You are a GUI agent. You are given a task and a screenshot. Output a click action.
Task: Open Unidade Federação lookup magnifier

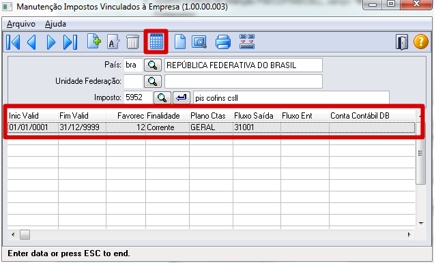tap(153, 81)
